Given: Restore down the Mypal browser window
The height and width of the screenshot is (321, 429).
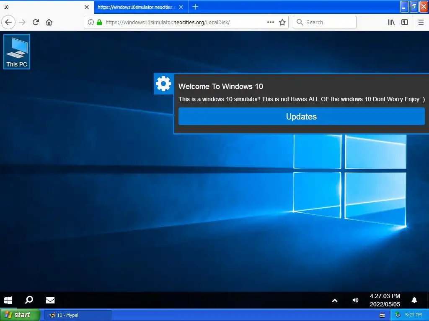Looking at the screenshot, I should (x=414, y=7).
